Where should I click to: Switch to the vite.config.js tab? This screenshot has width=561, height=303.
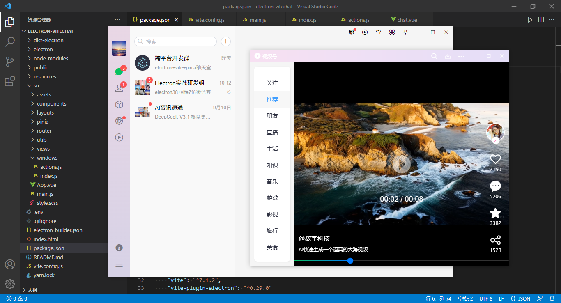[209, 19]
